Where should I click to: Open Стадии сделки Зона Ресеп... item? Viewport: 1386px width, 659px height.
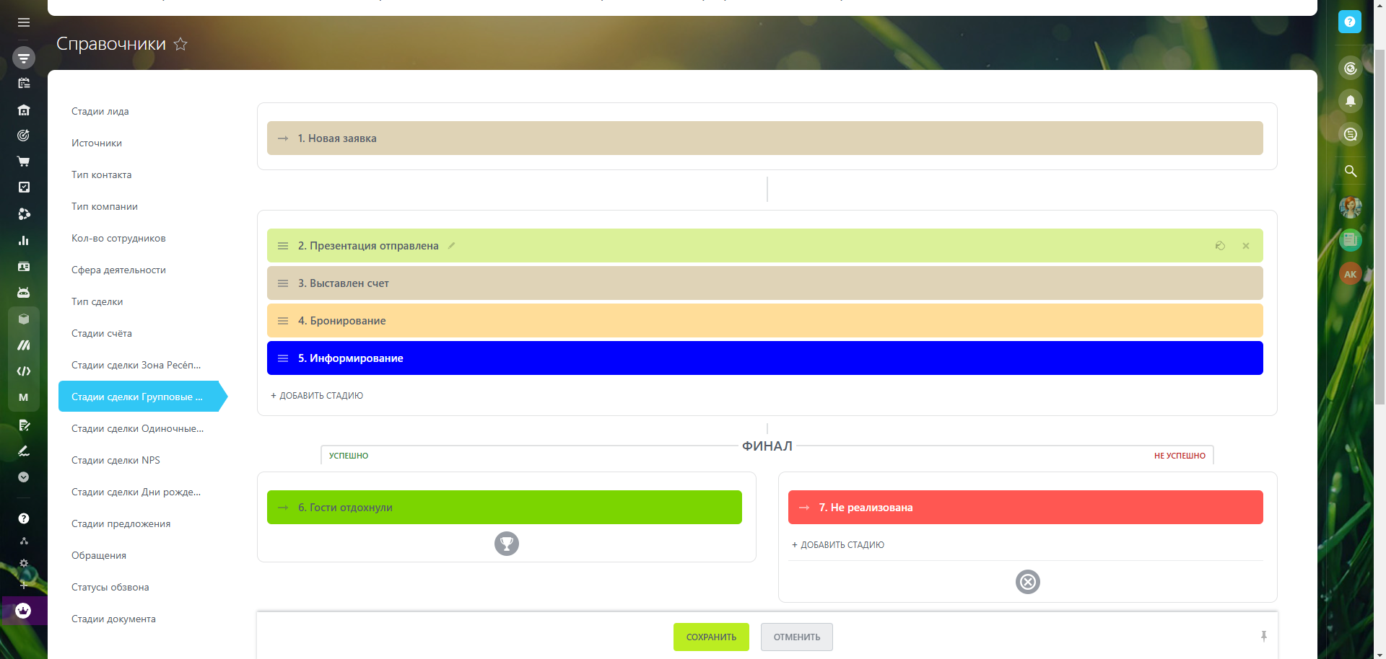(x=136, y=365)
